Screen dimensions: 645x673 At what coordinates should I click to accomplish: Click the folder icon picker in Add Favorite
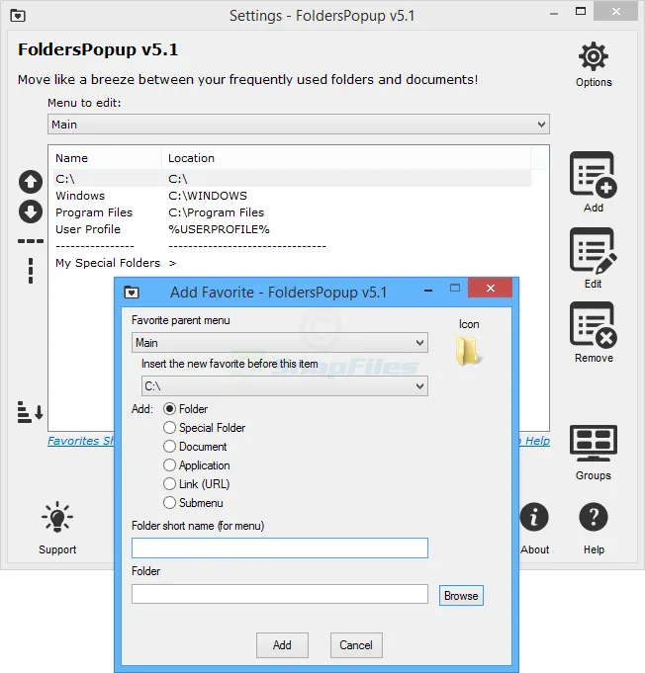(x=469, y=351)
